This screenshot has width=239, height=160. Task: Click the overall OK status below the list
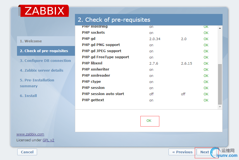tap(149, 121)
